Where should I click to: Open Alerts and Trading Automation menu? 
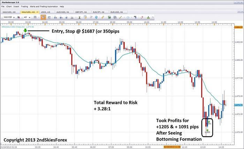click(44, 7)
